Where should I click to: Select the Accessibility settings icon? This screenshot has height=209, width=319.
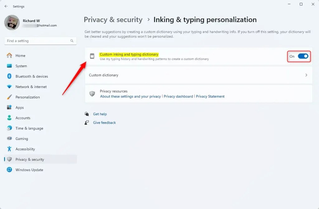point(9,149)
